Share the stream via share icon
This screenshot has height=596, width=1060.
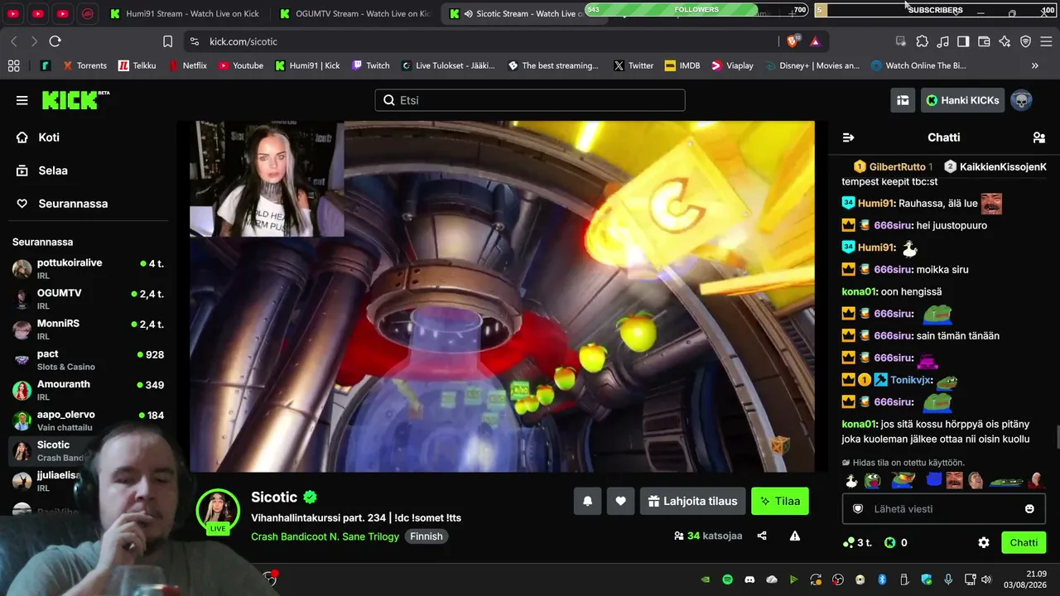point(762,536)
